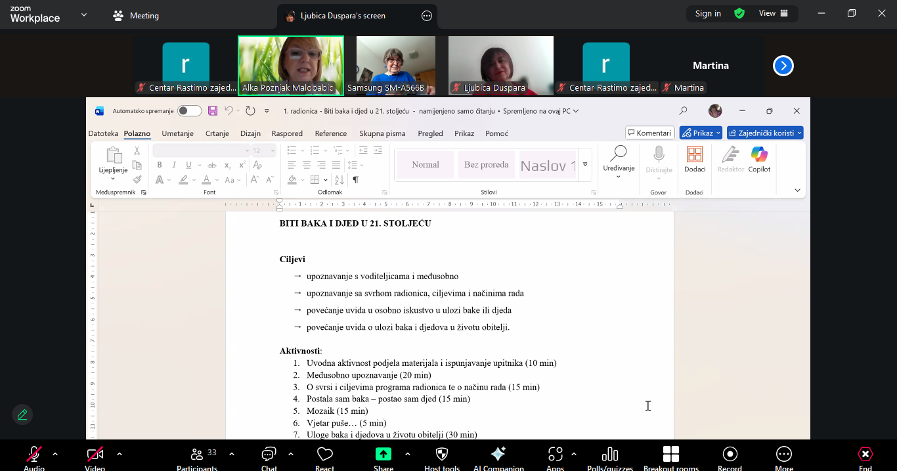Switch to the Umetanje ribbon tab
This screenshot has height=471, width=897.
pyautogui.click(x=177, y=133)
